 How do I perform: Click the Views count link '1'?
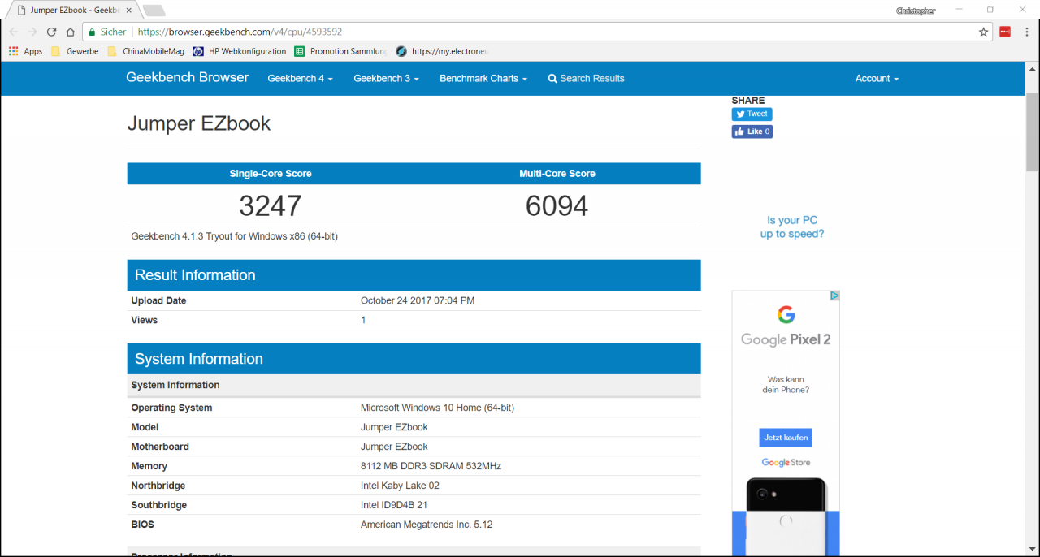[x=363, y=320]
